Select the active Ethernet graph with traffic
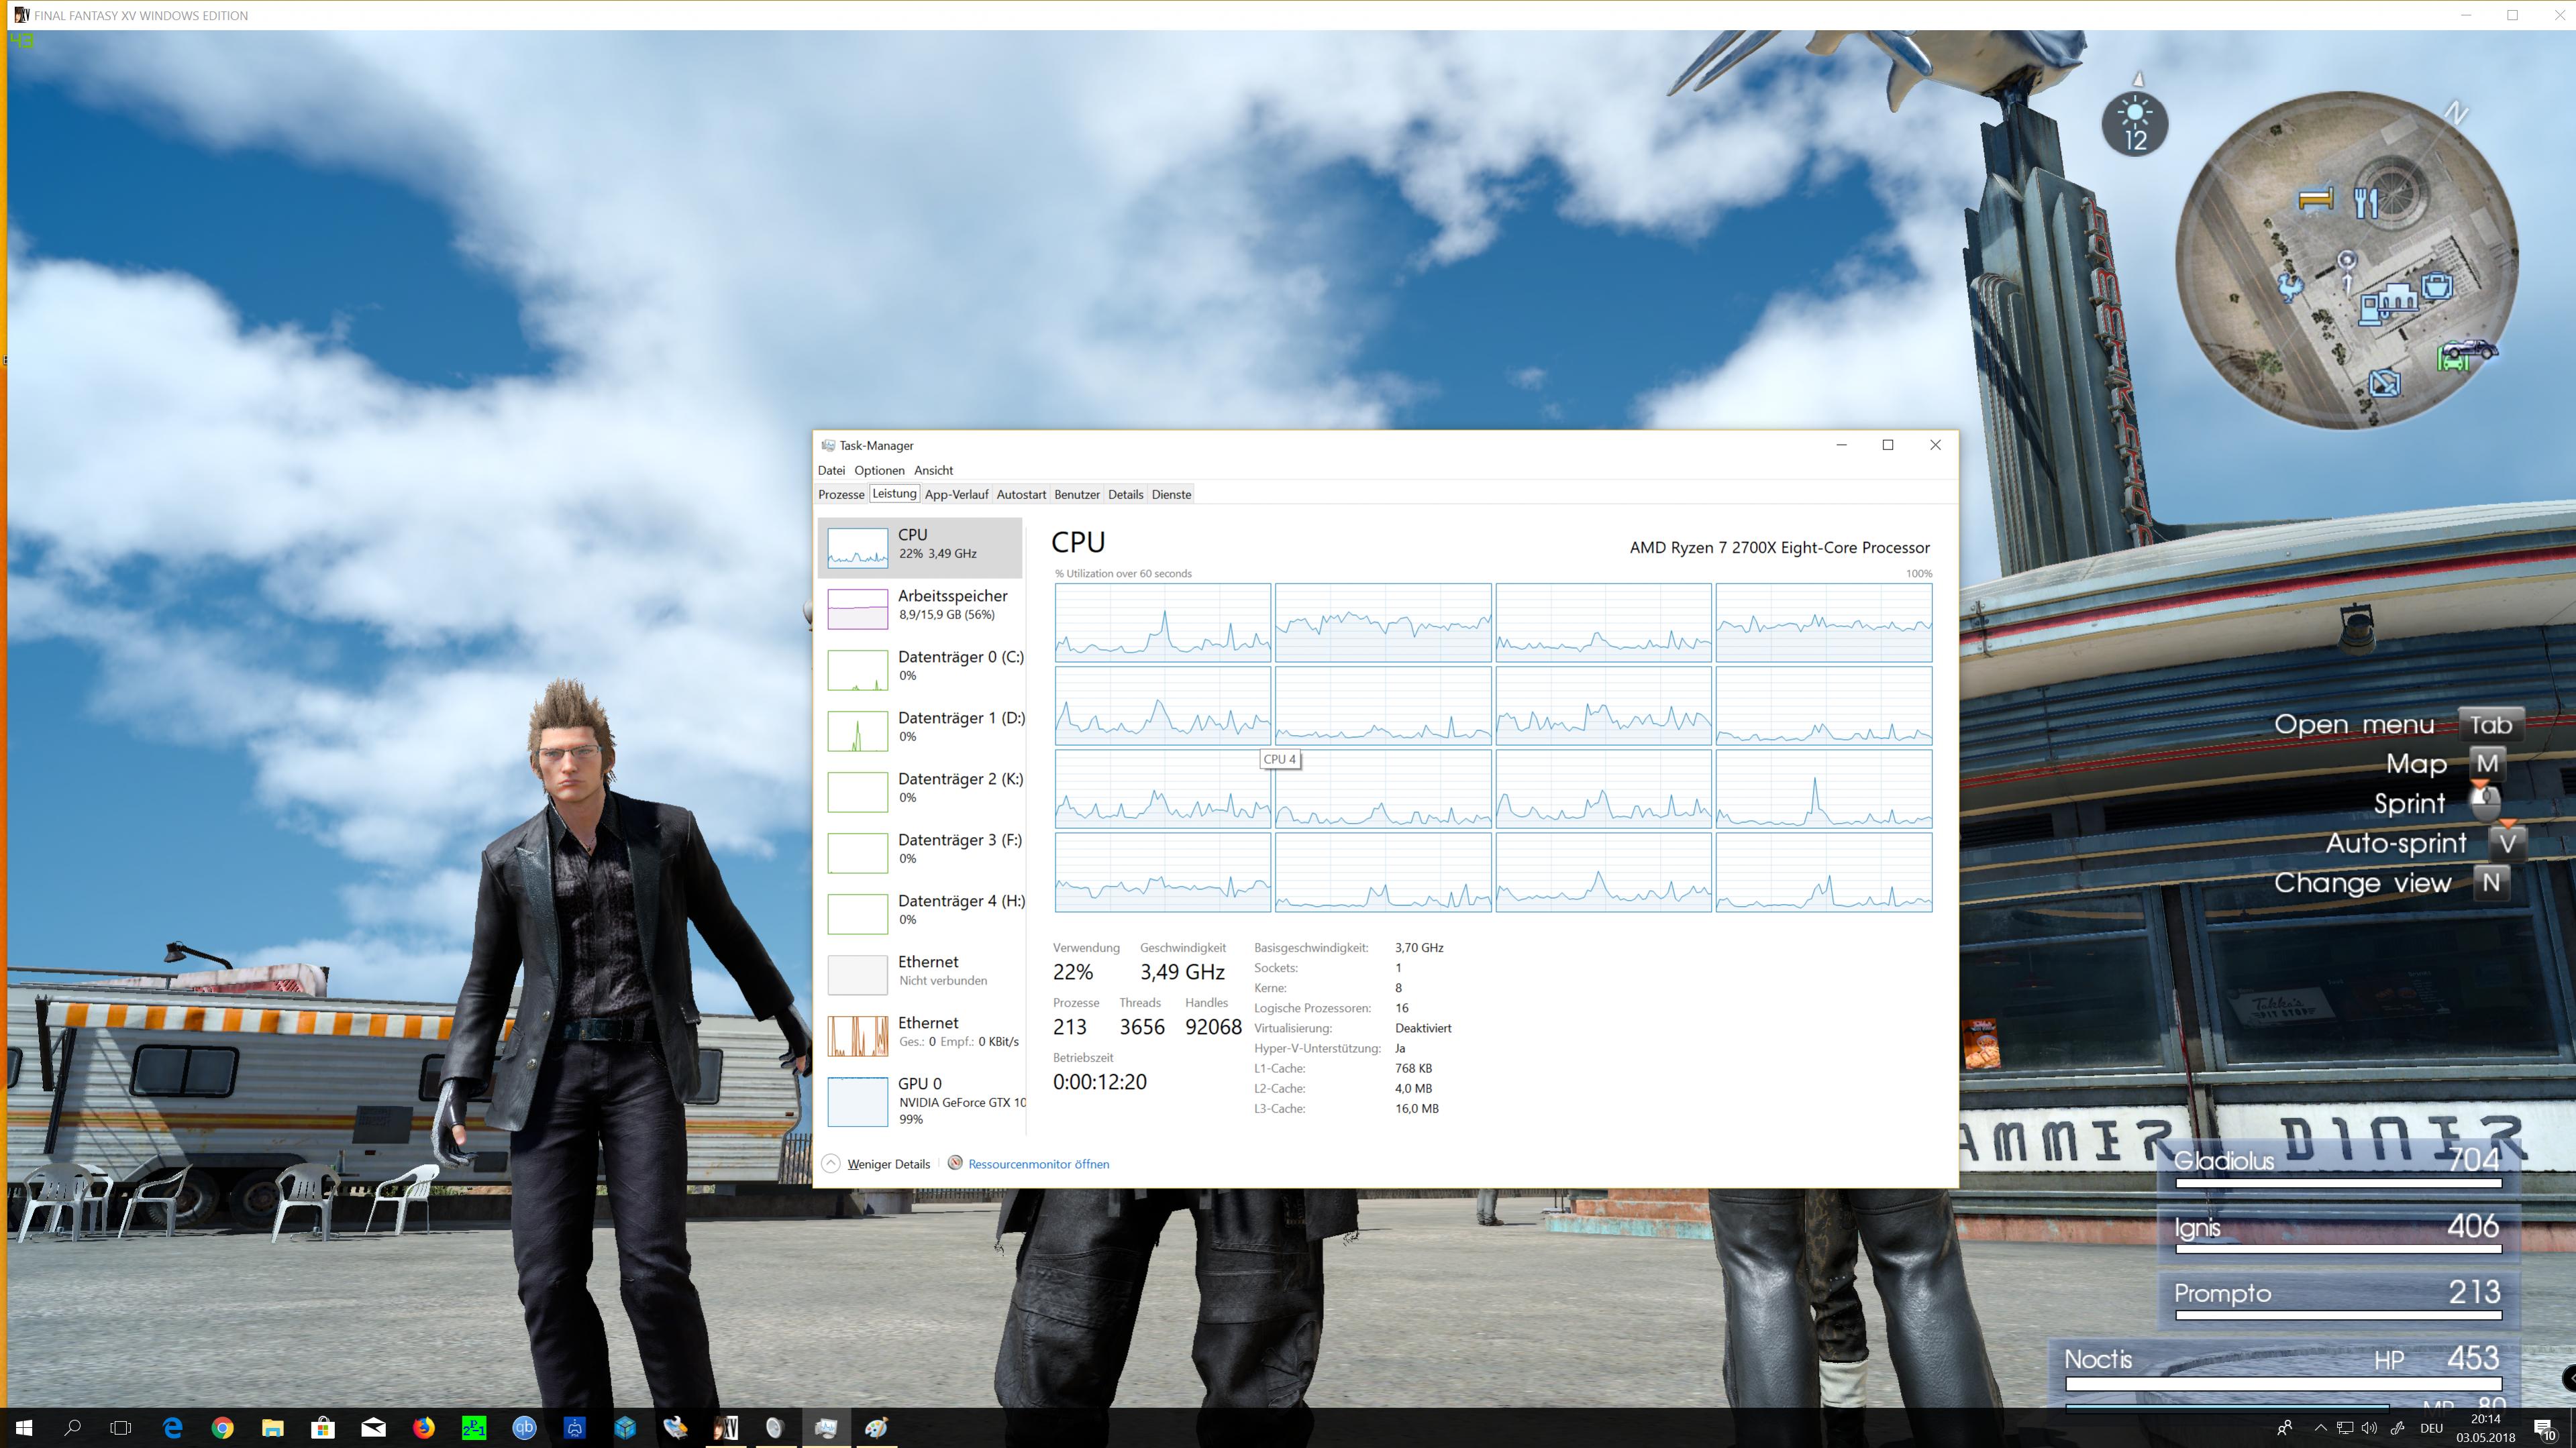This screenshot has height=1448, width=2576. (x=857, y=1036)
